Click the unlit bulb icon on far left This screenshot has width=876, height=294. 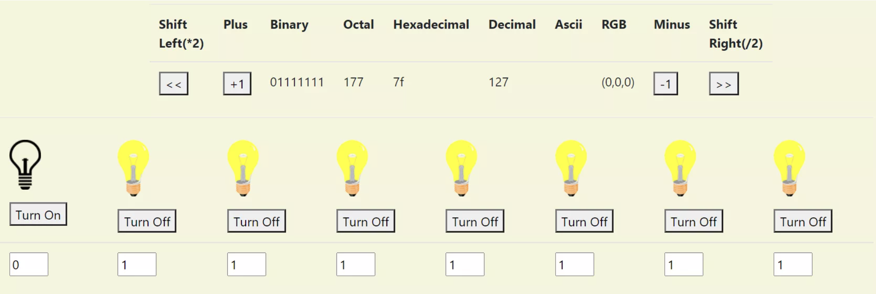pyautogui.click(x=25, y=165)
